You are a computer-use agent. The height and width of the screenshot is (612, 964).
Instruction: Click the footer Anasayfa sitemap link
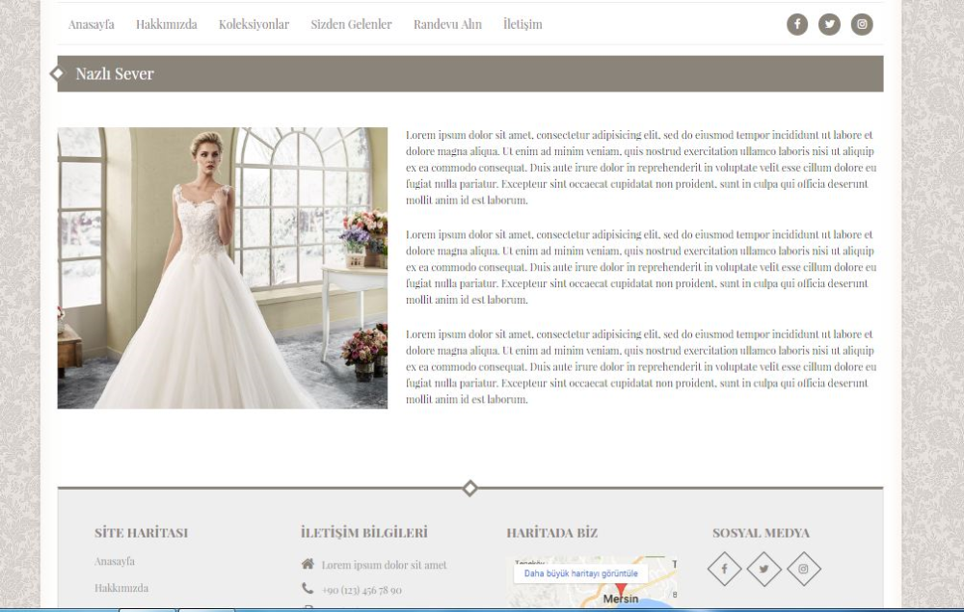coord(115,562)
